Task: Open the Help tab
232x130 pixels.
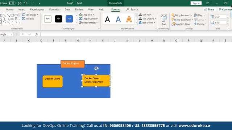Action: (101, 9)
